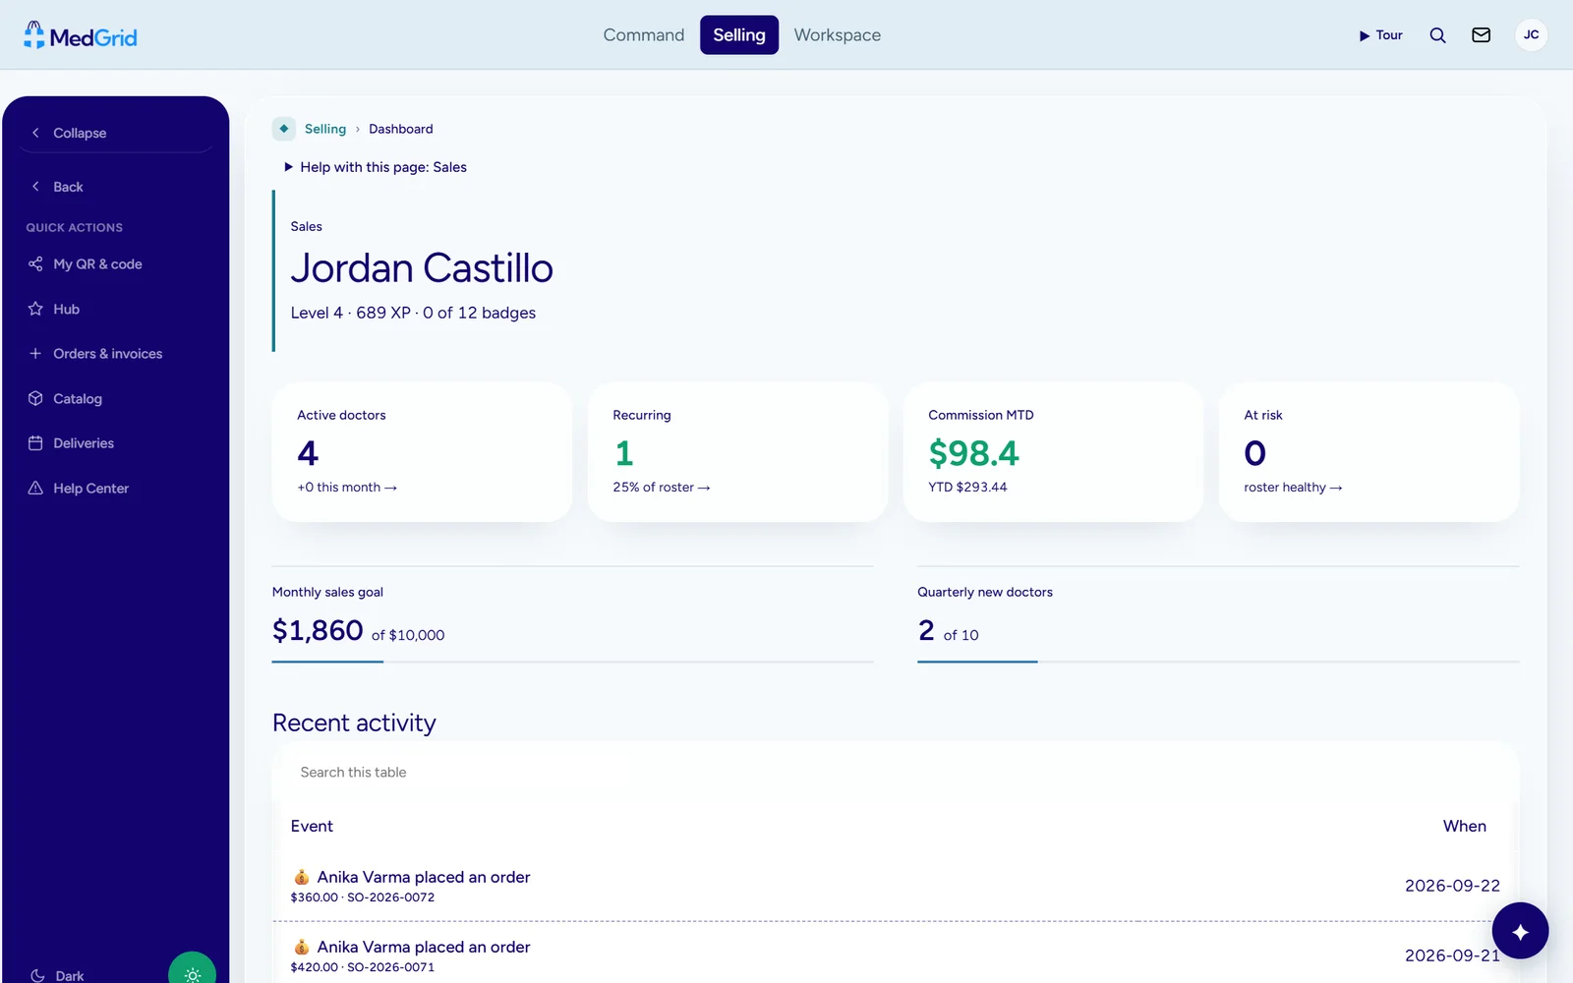Focus the Search this table field
Image resolution: width=1573 pixels, height=983 pixels.
pos(895,772)
